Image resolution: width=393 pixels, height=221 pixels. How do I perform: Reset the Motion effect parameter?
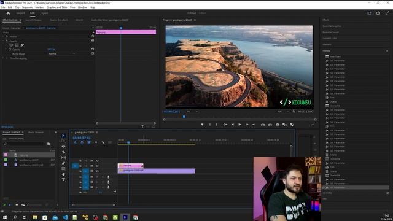tap(93, 36)
